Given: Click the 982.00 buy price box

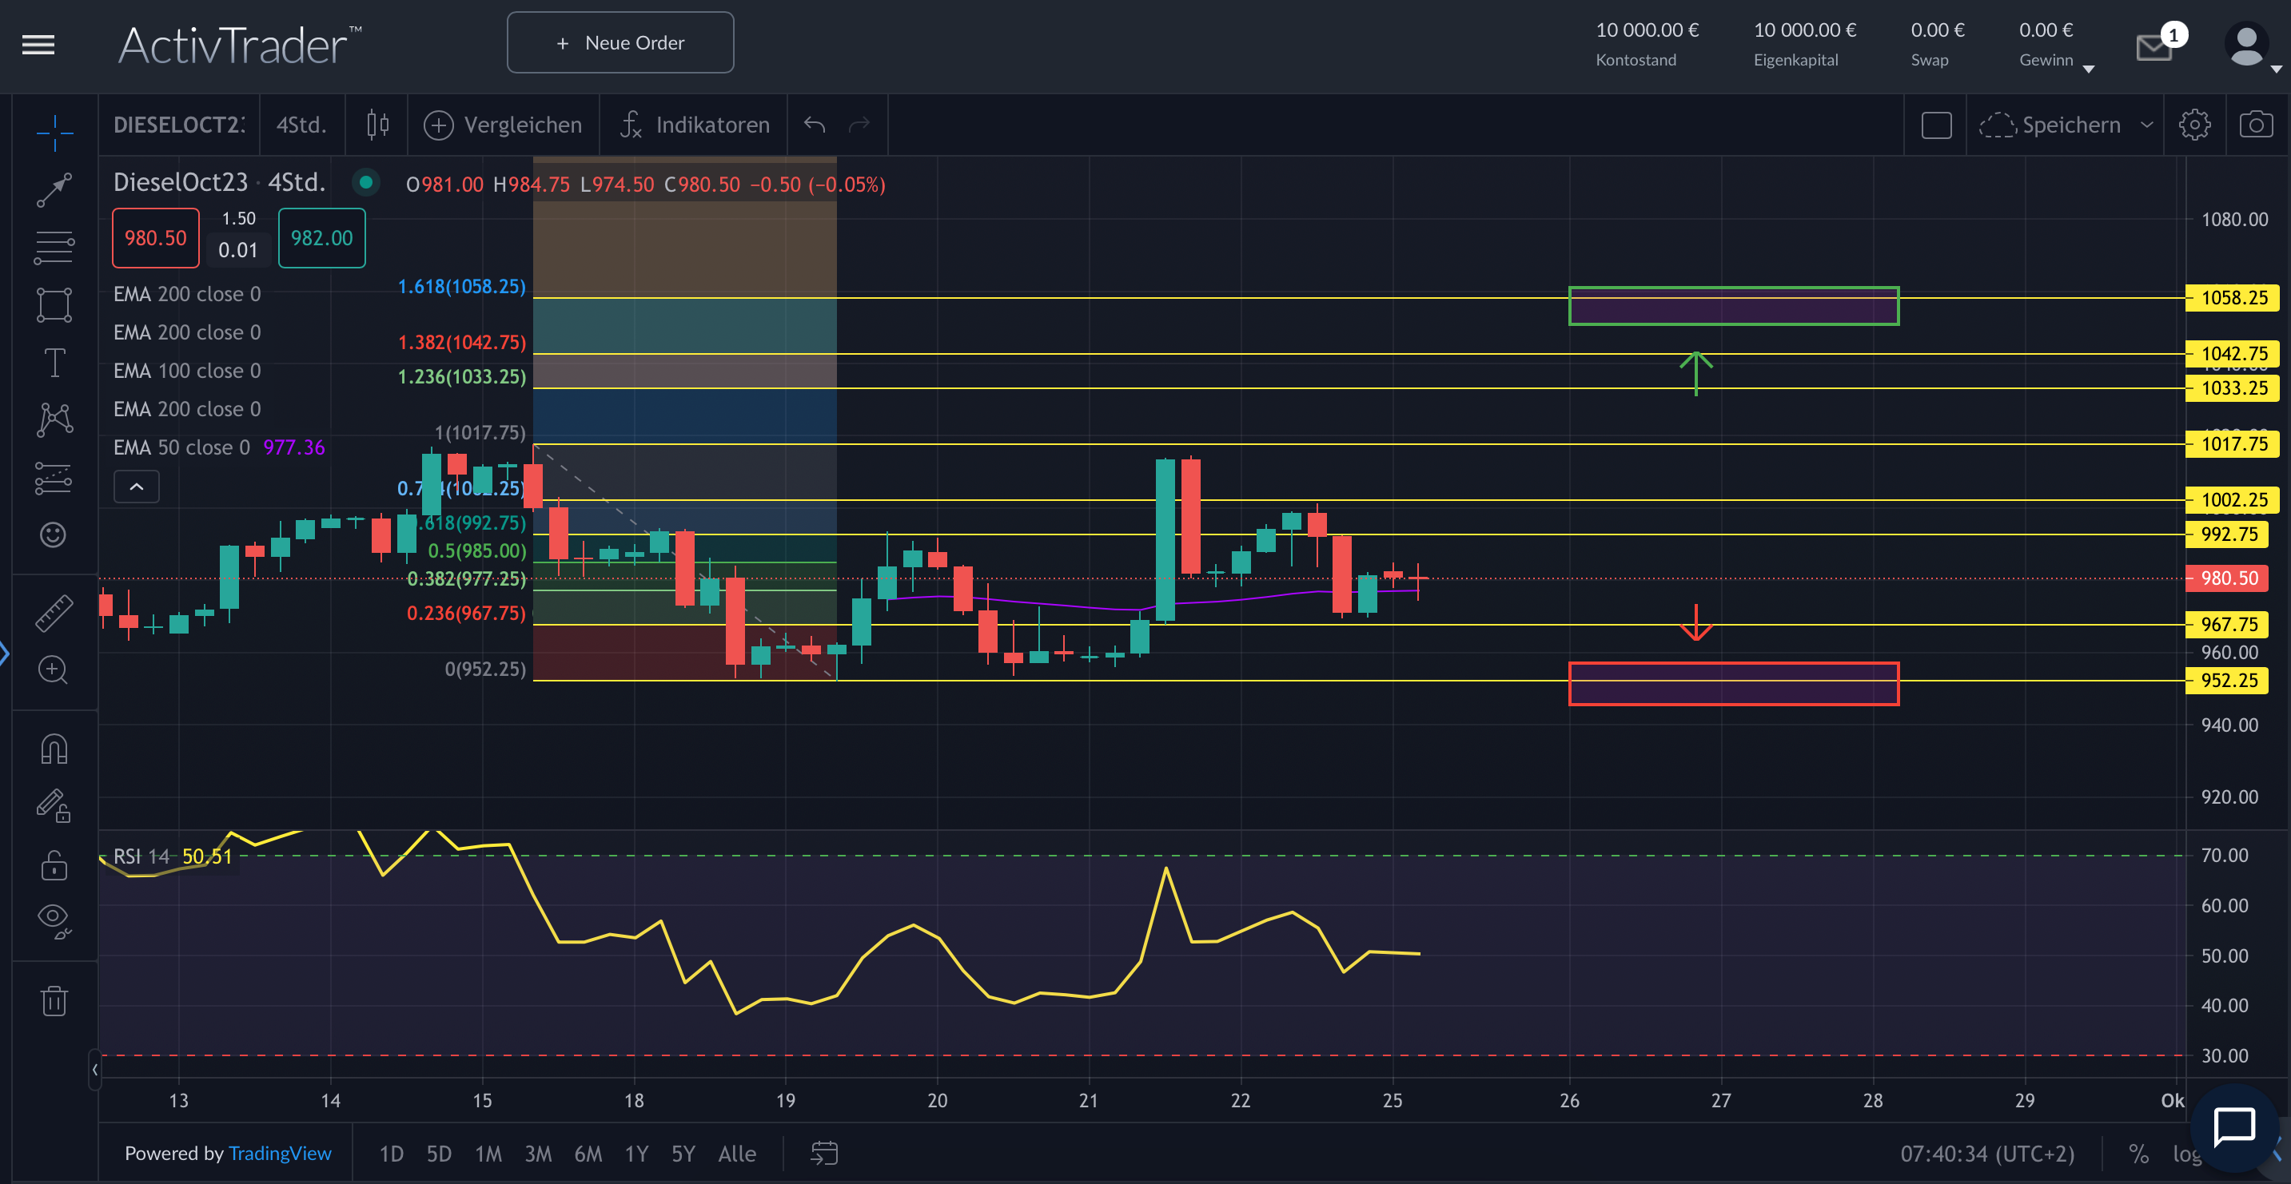Looking at the screenshot, I should pyautogui.click(x=321, y=237).
